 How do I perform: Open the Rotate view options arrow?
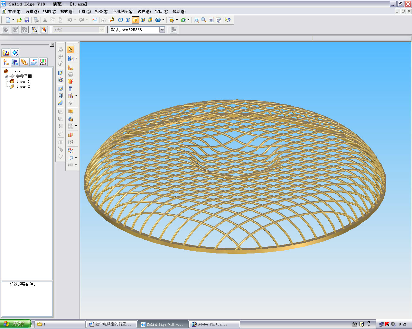click(188, 20)
